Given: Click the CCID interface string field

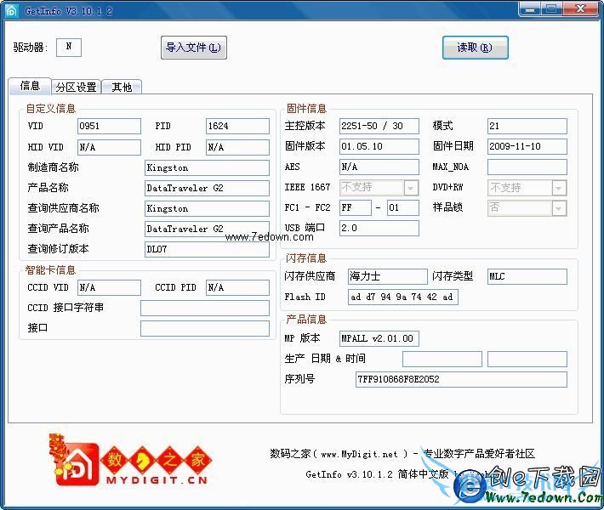Looking at the screenshot, I should 205,309.
